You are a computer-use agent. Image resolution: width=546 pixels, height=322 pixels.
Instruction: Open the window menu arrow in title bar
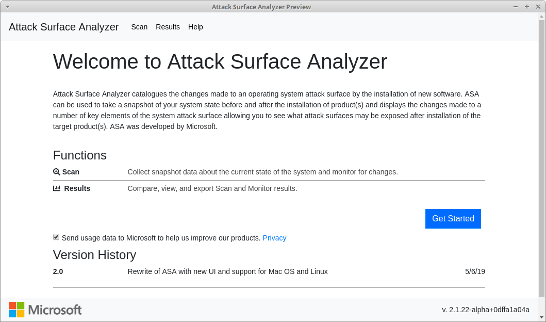tap(8, 7)
